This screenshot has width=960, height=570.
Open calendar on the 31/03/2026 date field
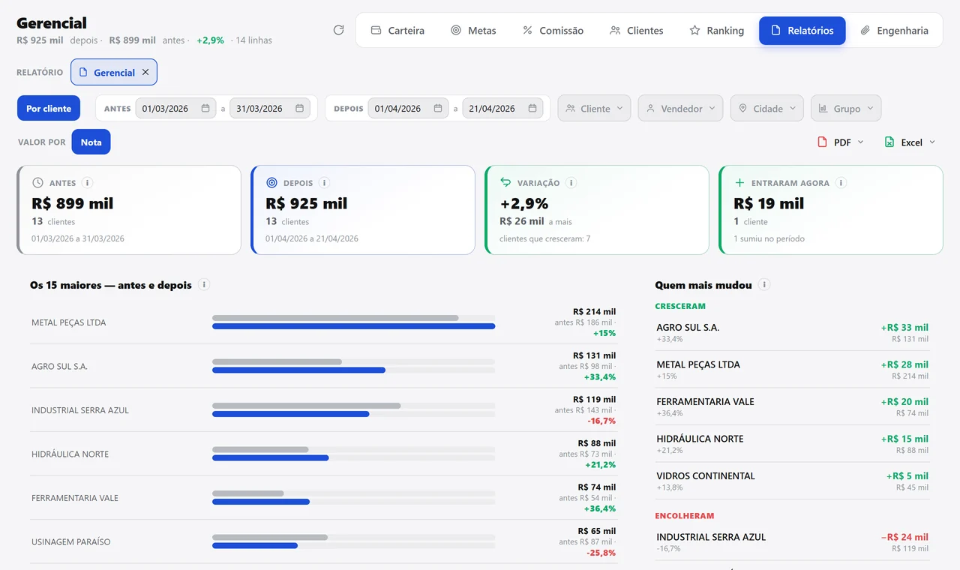point(299,108)
